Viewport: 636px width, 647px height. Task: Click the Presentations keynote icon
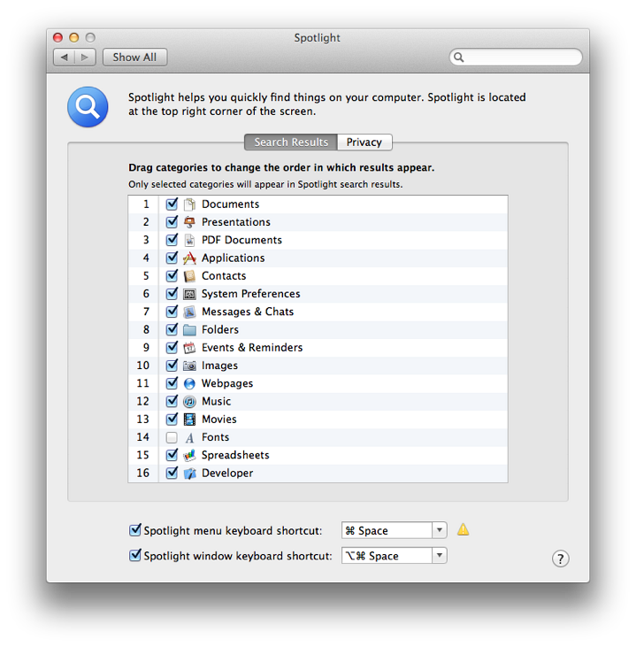coord(189,222)
